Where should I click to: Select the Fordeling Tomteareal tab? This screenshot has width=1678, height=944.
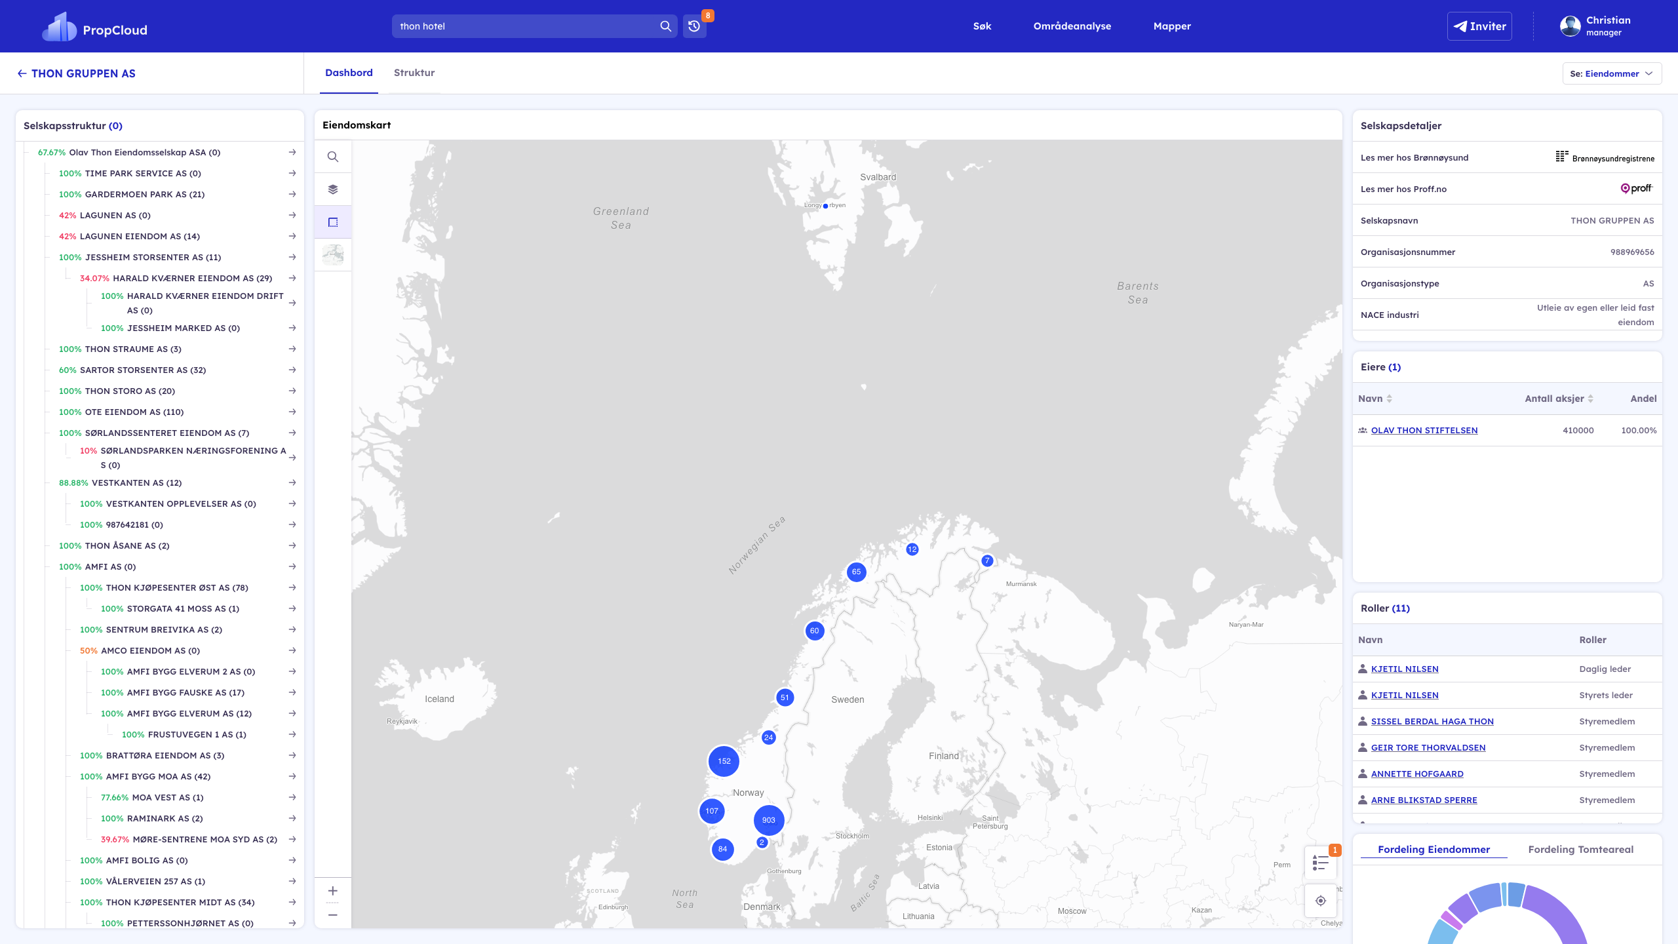1580,850
